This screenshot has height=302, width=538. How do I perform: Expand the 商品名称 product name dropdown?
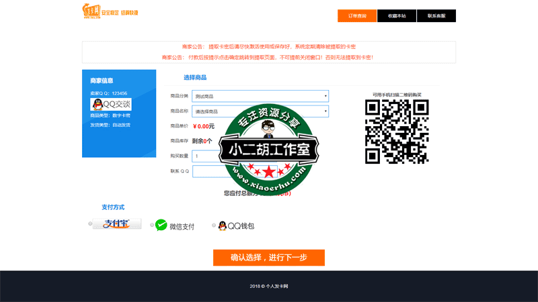[x=260, y=111]
